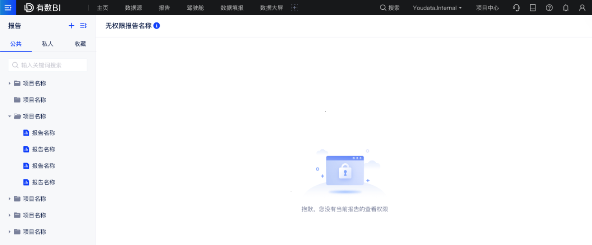Focus the 输入关键词搜索 input field

pos(51,65)
